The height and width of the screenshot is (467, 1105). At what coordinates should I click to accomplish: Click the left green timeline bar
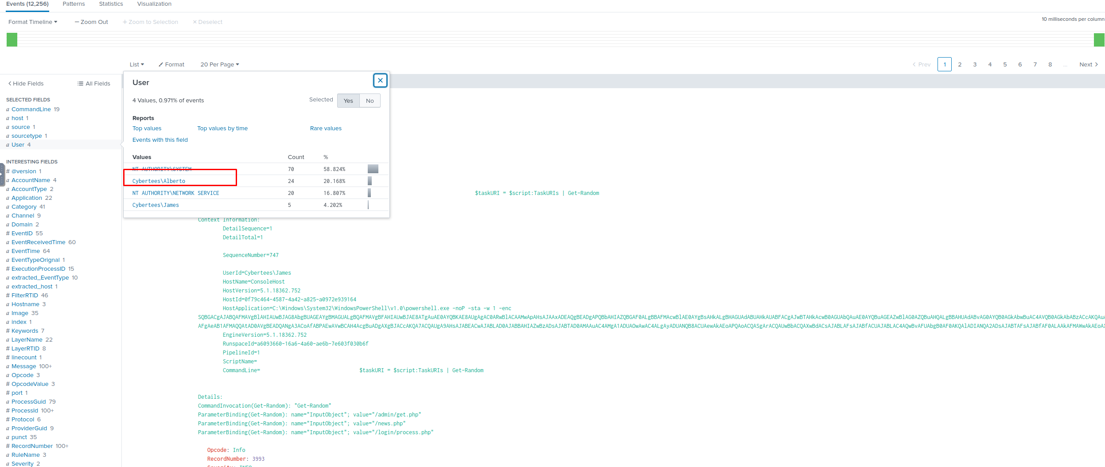[x=12, y=40]
